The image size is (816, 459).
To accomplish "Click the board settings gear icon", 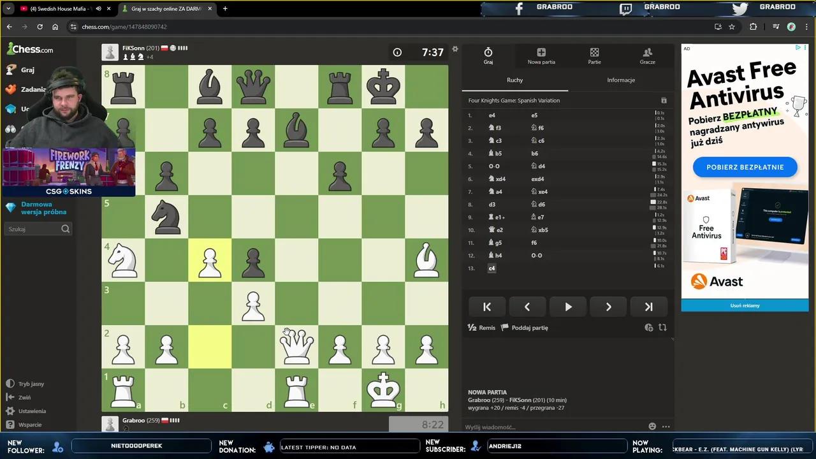I will tap(455, 49).
